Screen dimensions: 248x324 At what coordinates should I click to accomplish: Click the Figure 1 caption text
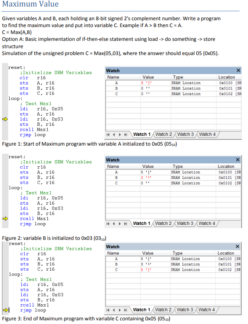point(89,144)
